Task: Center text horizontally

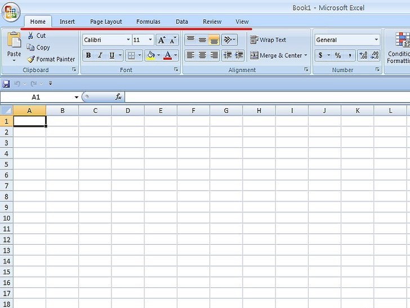Action: (202, 55)
